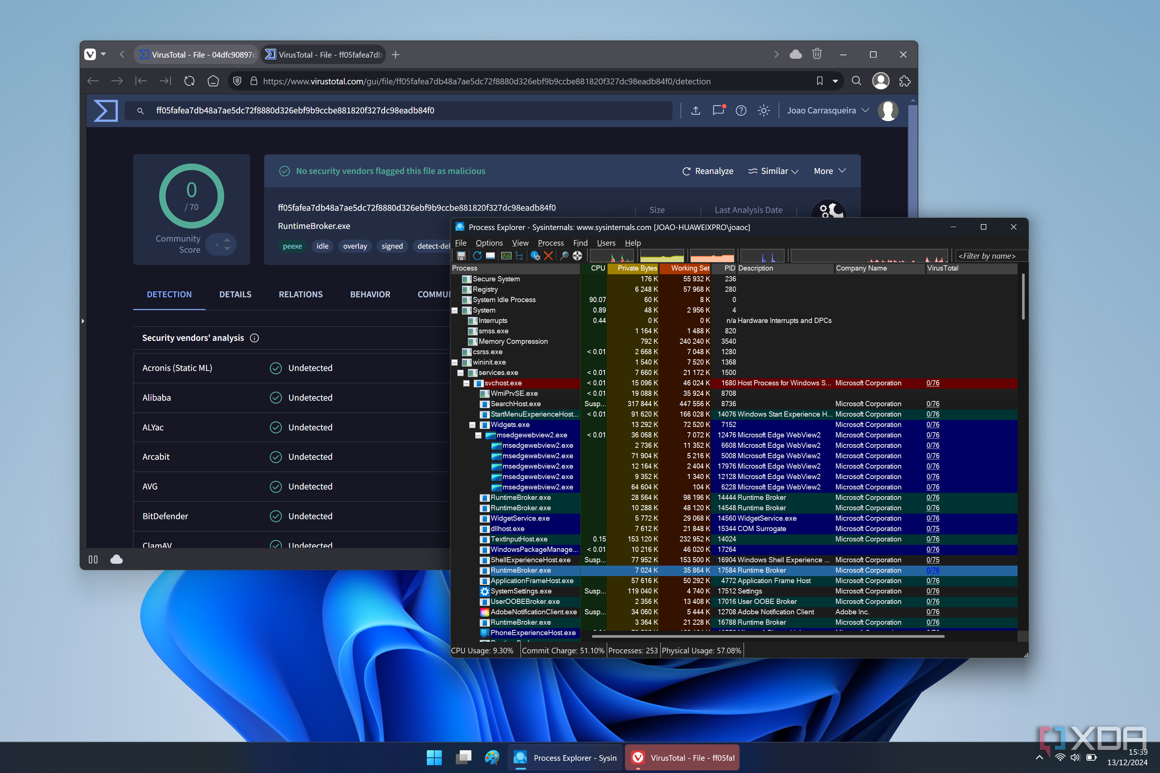Click red Kill Process icon
The image size is (1160, 773).
[x=548, y=256]
